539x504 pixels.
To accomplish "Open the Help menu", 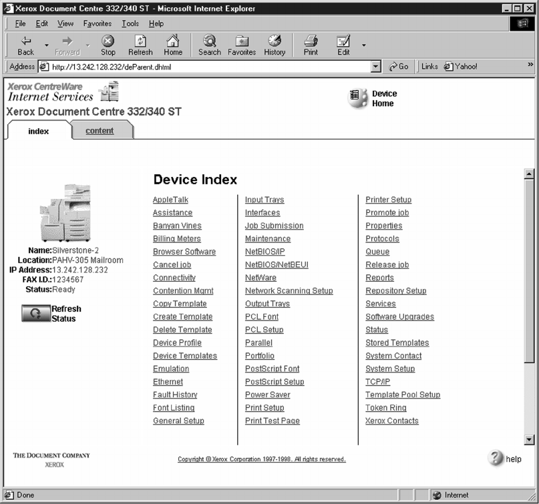I will 156,24.
